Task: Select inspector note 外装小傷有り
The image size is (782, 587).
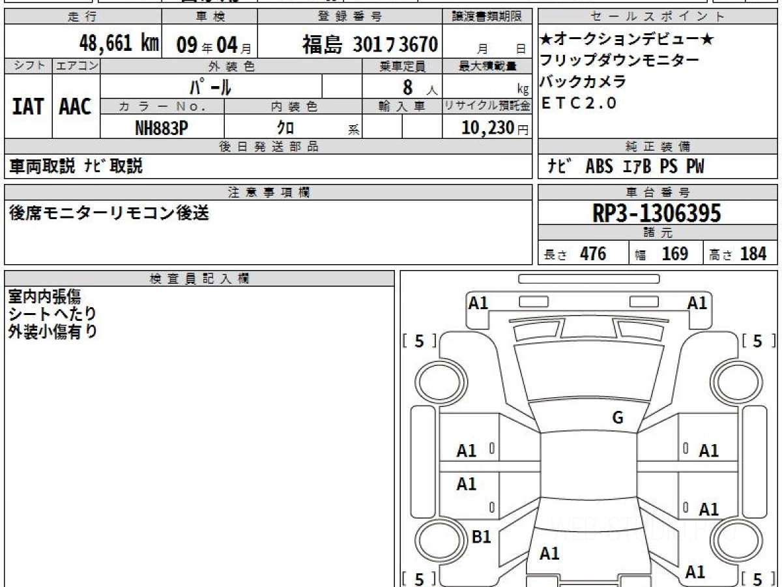Action: [52, 331]
